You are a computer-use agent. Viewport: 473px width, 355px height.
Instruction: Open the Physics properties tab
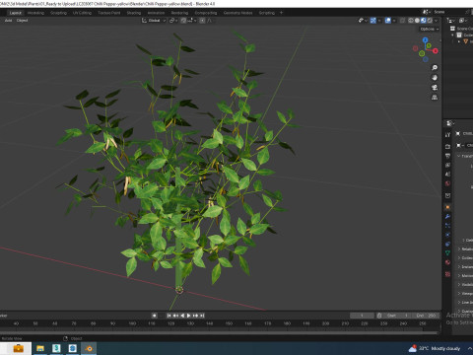(x=447, y=235)
